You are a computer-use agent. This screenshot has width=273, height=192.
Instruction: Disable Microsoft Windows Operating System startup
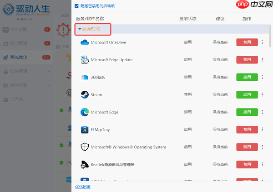(247, 147)
